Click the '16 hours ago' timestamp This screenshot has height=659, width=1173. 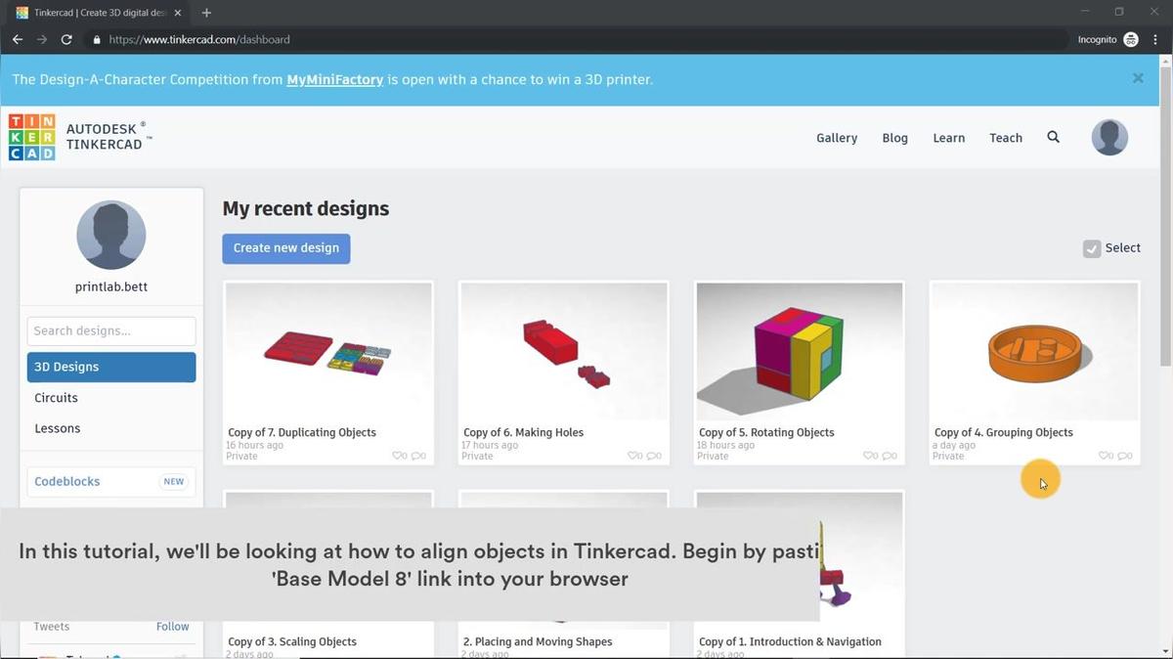pyautogui.click(x=255, y=445)
